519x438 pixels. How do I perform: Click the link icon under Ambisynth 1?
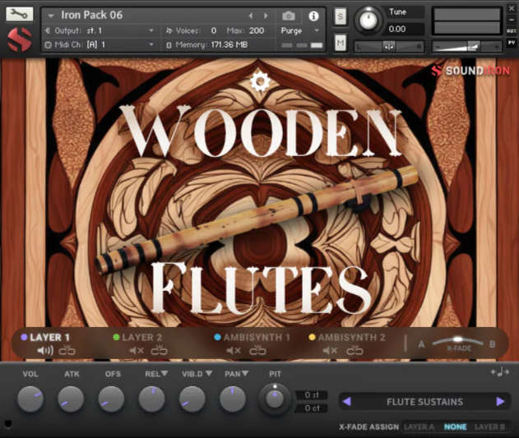click(257, 351)
